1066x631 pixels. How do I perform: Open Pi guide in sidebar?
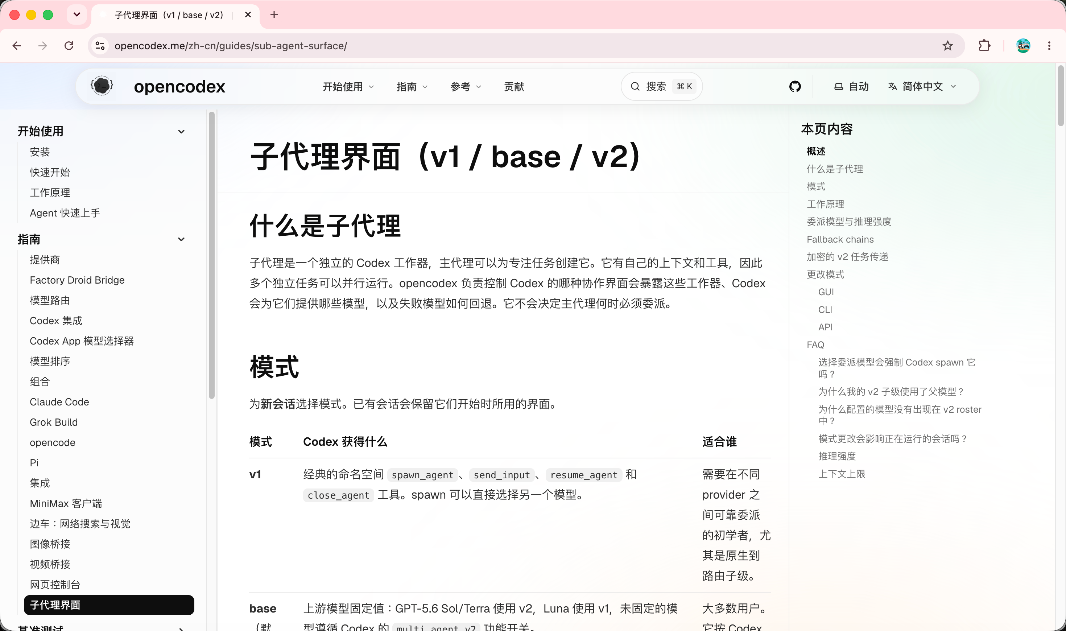coord(34,463)
